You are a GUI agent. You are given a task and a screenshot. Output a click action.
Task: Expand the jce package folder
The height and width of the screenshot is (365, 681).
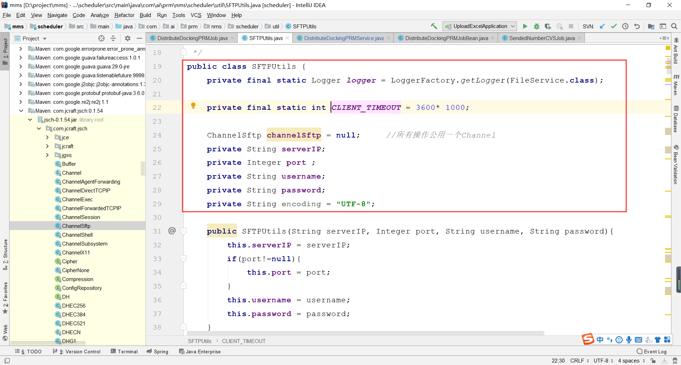coord(48,137)
